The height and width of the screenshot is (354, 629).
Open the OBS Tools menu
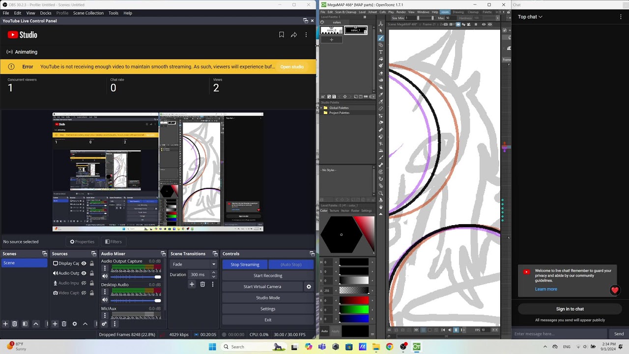point(114,13)
